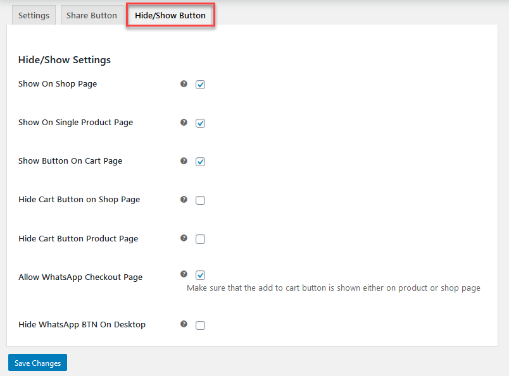Image resolution: width=509 pixels, height=376 pixels.
Task: Click help icon for Allow WhatsApp Checkout Page
Action: pos(184,274)
